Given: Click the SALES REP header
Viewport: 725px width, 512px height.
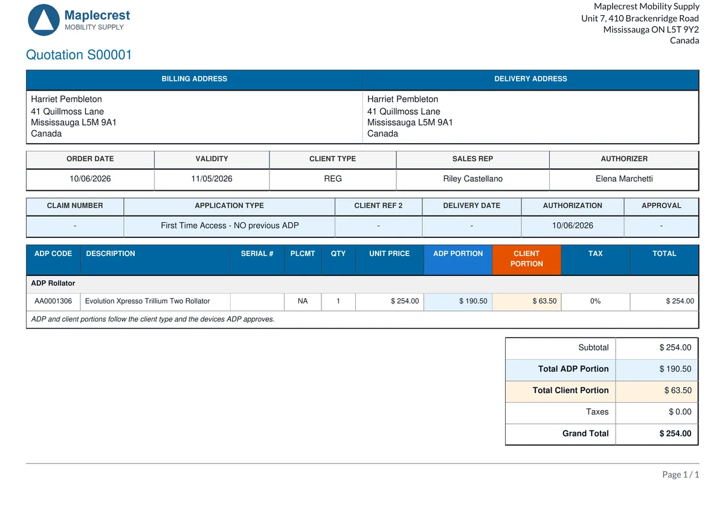Looking at the screenshot, I should (473, 159).
